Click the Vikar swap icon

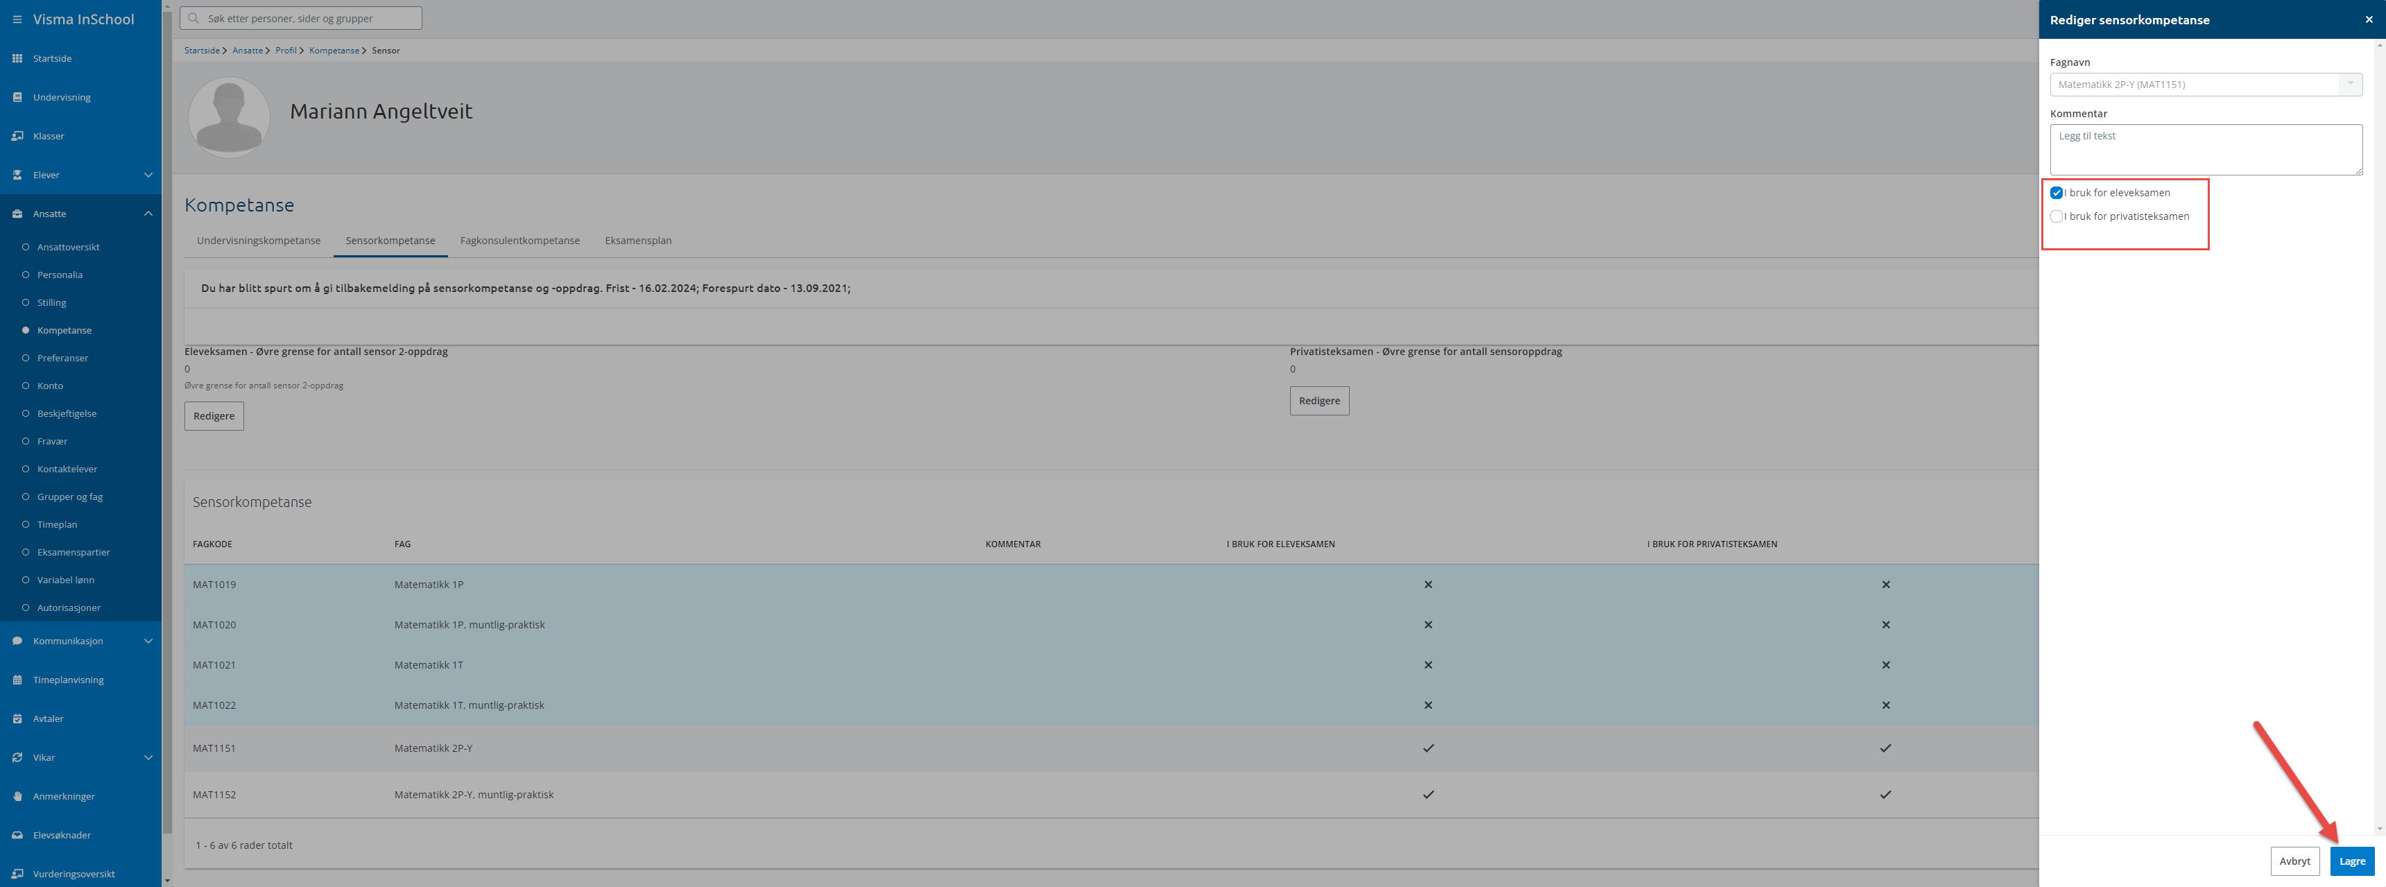17,757
